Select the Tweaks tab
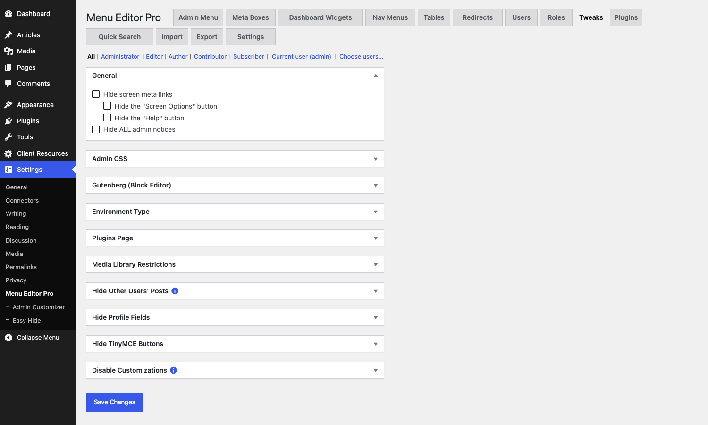 591,17
